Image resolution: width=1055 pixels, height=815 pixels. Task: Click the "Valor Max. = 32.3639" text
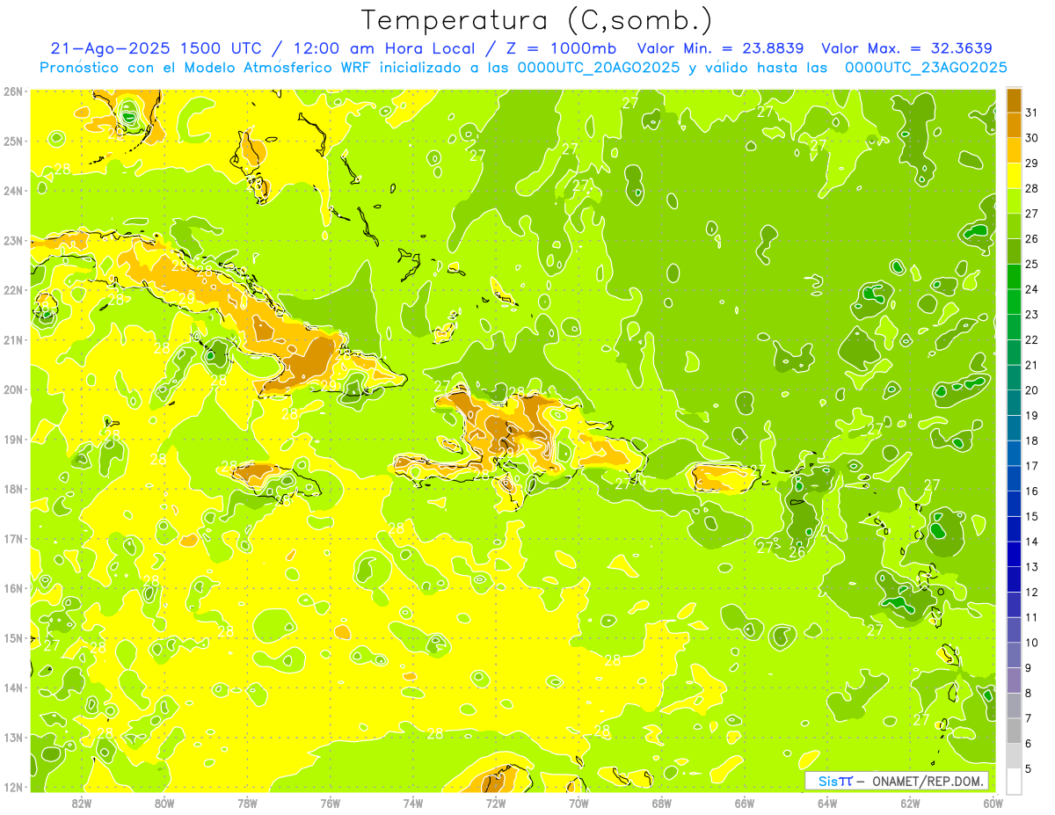[907, 48]
